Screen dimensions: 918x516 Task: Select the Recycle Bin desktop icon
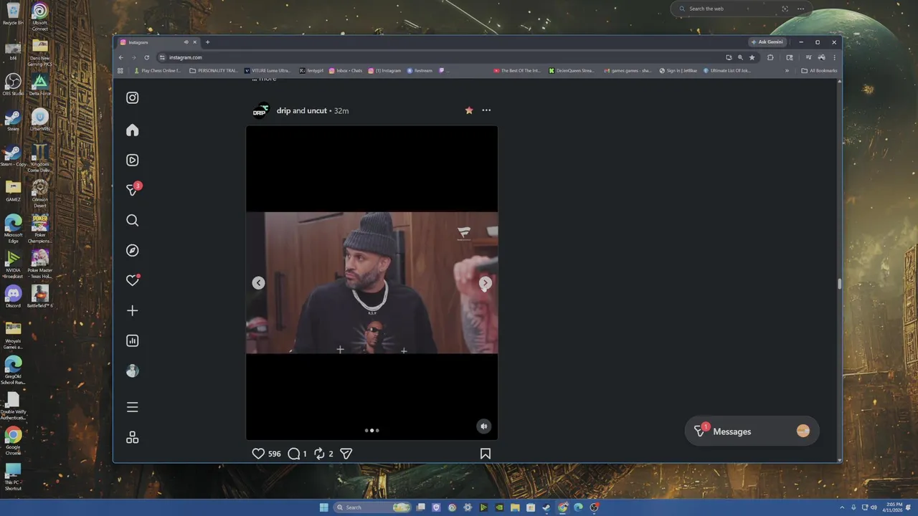[x=13, y=14]
